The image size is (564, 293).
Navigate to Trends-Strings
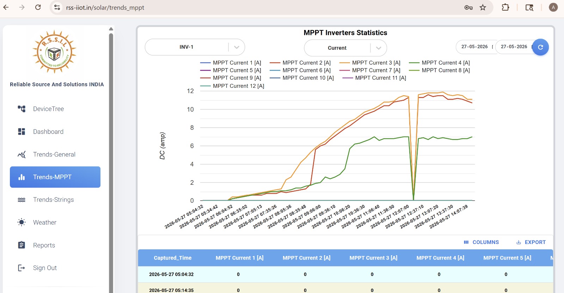coord(53,200)
